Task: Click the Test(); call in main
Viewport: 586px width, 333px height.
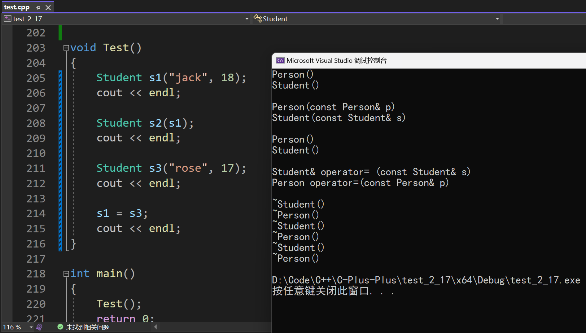Action: click(x=119, y=304)
